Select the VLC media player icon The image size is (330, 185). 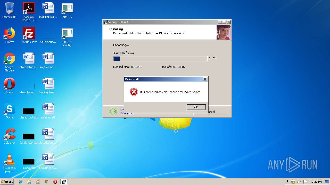(x=9, y=163)
